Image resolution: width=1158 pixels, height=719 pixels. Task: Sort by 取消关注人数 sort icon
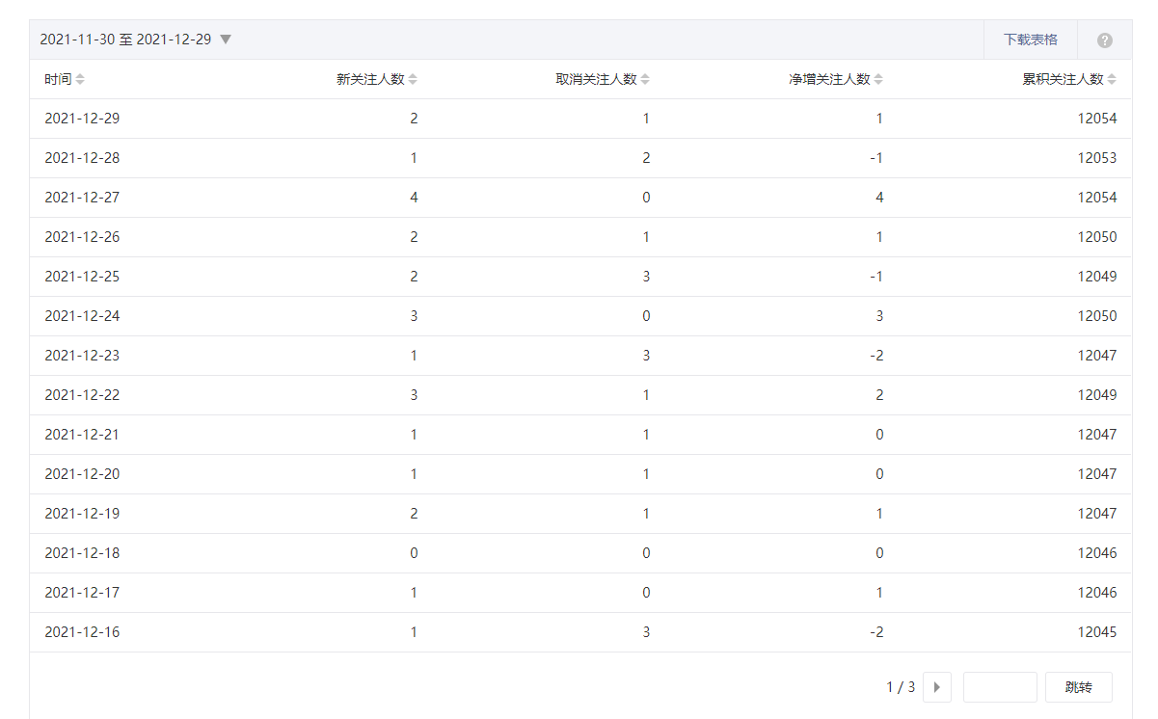645,80
